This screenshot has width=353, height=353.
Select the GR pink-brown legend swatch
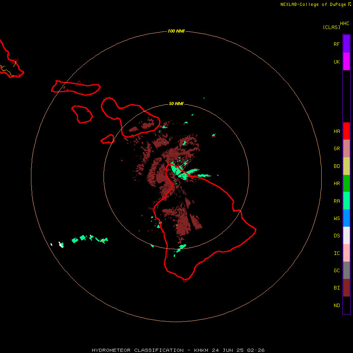pos(346,149)
